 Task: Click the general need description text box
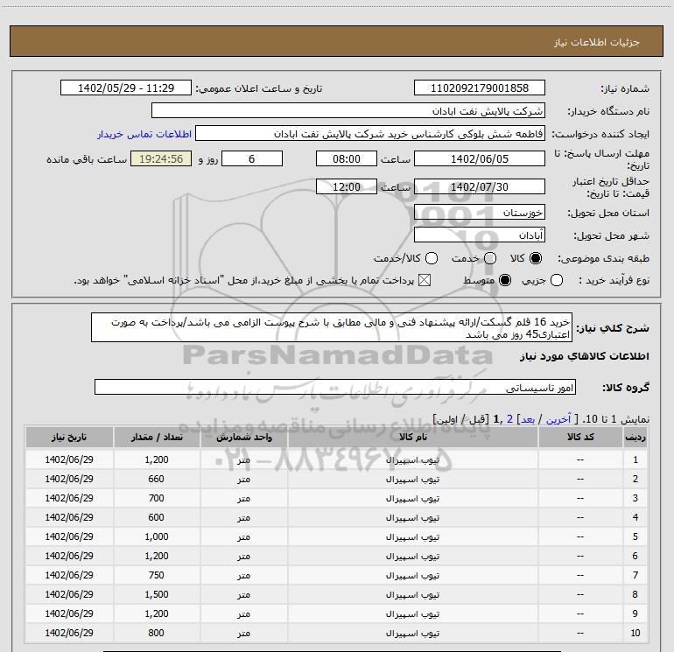(331, 327)
